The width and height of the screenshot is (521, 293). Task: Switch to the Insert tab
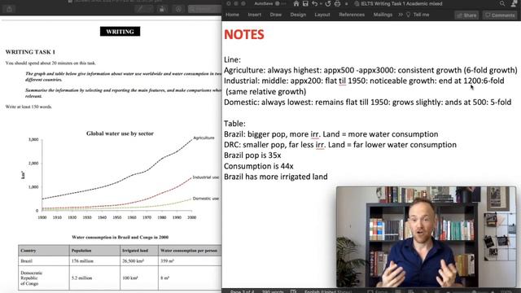click(x=255, y=15)
